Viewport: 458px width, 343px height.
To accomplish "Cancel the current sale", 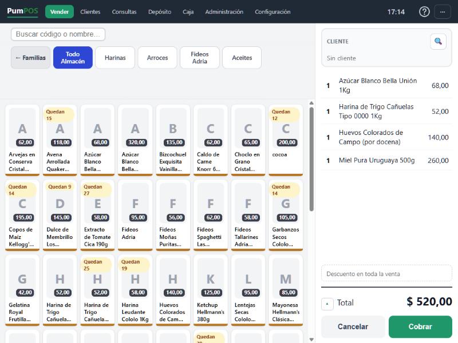I will 353,326.
